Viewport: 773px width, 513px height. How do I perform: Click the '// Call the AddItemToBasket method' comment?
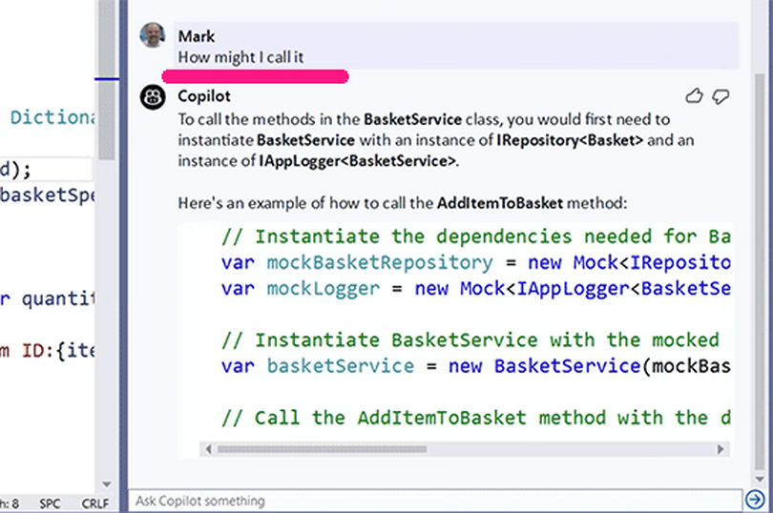(476, 418)
